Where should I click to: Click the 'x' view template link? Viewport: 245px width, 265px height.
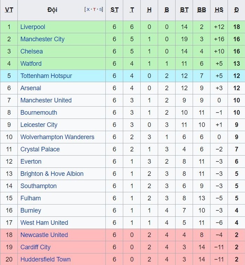pyautogui.click(x=88, y=9)
